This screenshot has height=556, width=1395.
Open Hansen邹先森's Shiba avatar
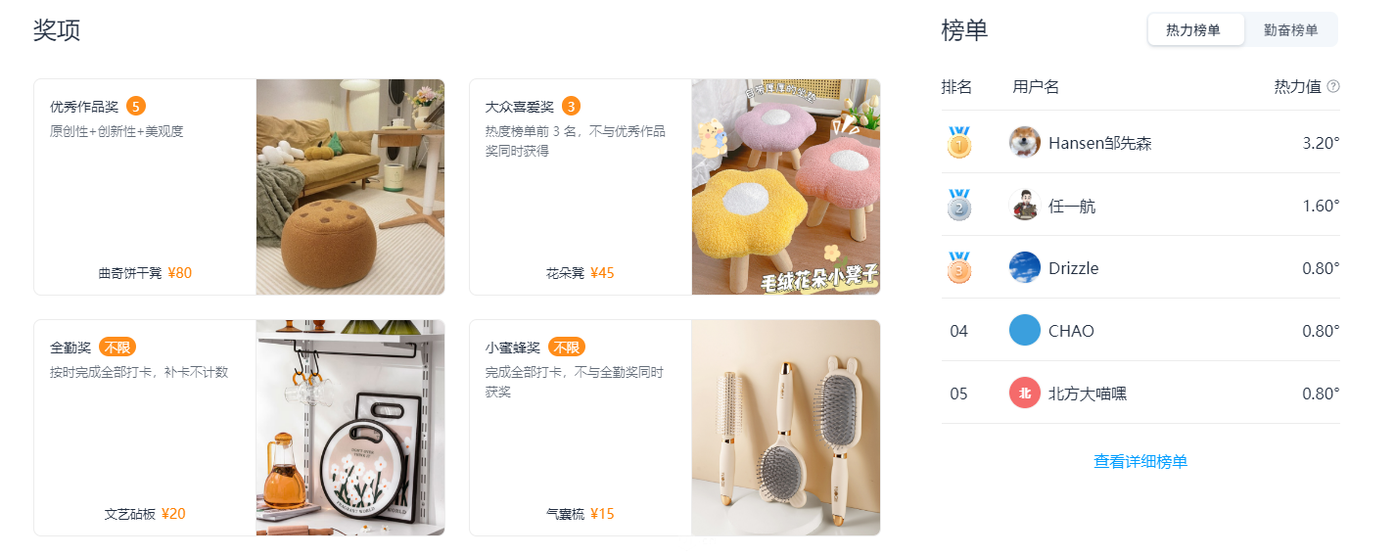pyautogui.click(x=1025, y=143)
